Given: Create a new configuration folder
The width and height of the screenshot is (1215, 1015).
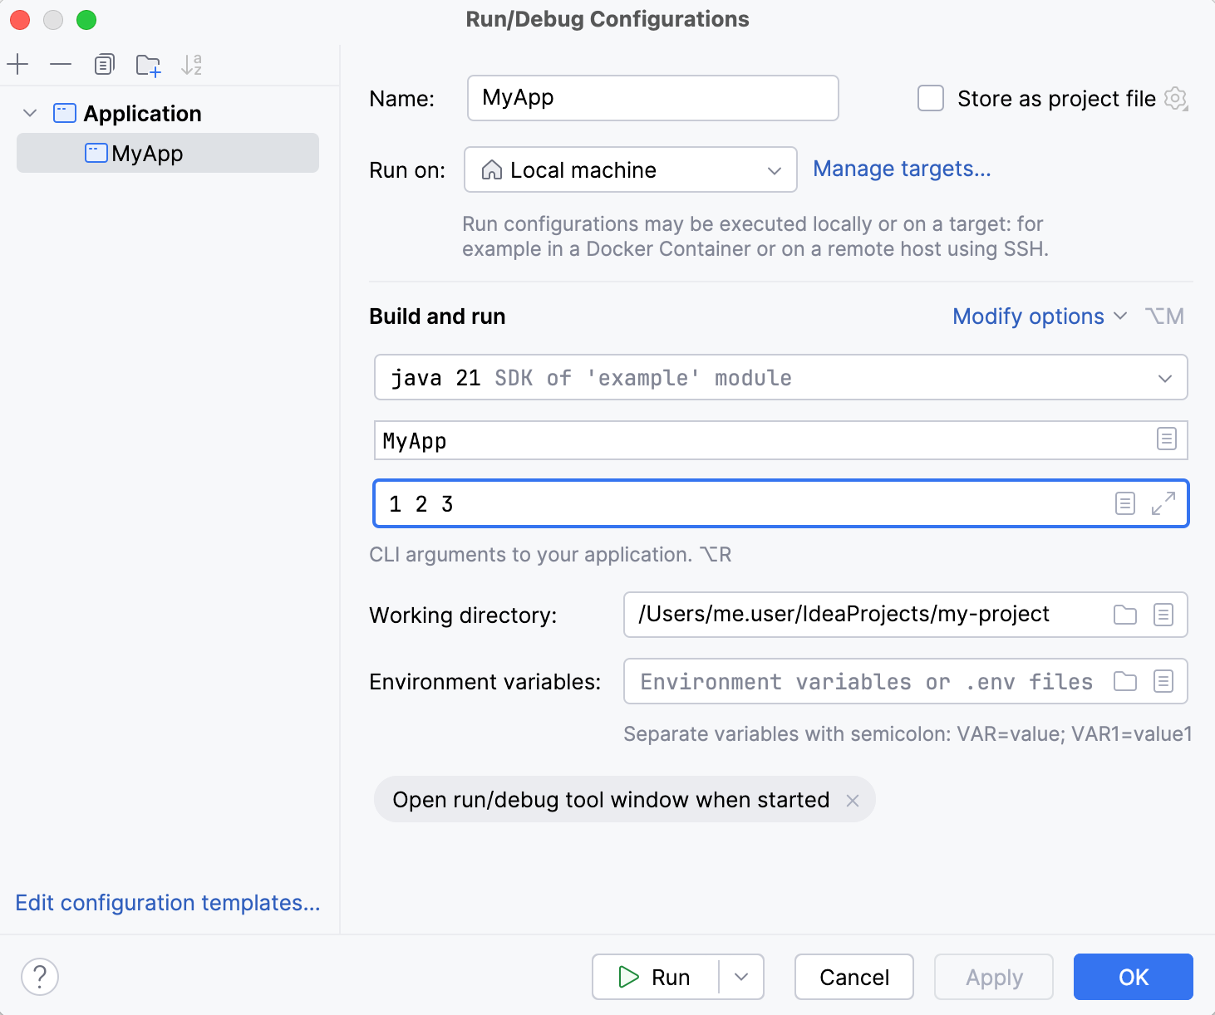Looking at the screenshot, I should (148, 64).
